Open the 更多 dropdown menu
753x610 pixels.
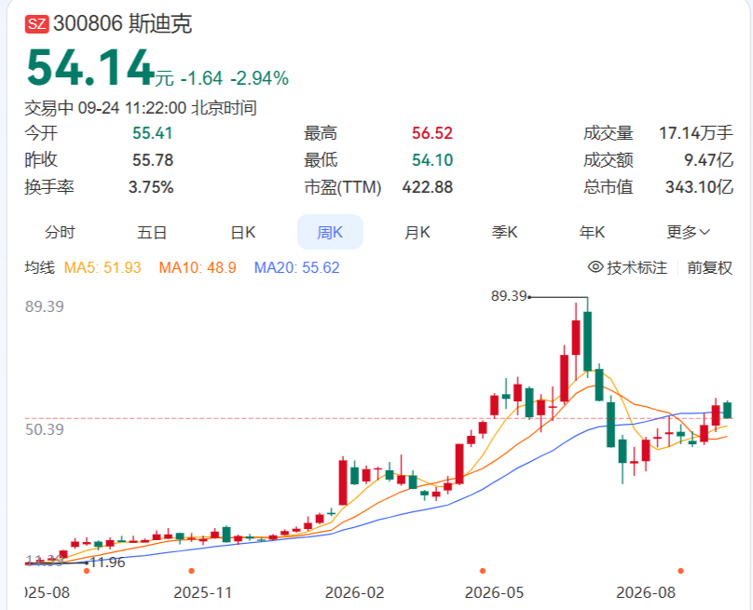[x=688, y=232]
